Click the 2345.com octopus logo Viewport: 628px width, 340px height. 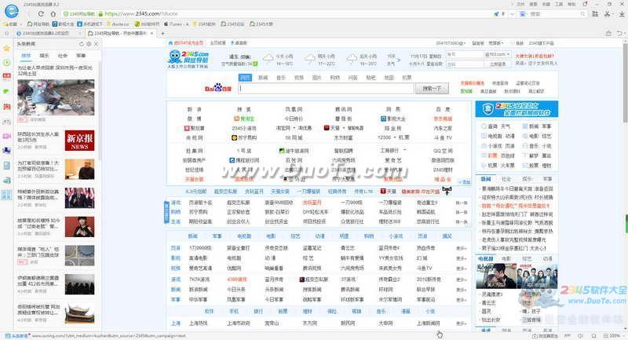pos(188,58)
